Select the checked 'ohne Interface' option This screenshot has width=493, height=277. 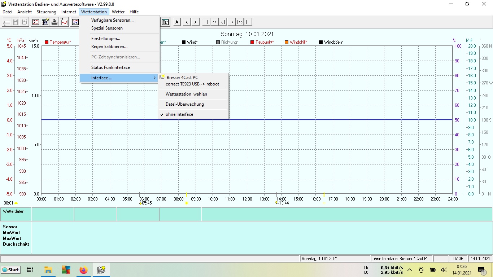click(x=179, y=114)
